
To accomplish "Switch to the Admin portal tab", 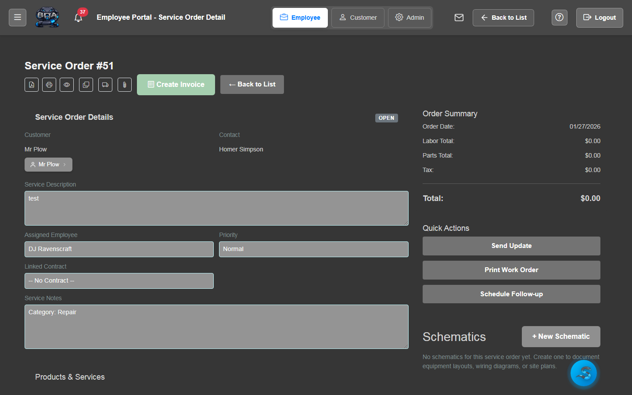I will click(x=409, y=18).
